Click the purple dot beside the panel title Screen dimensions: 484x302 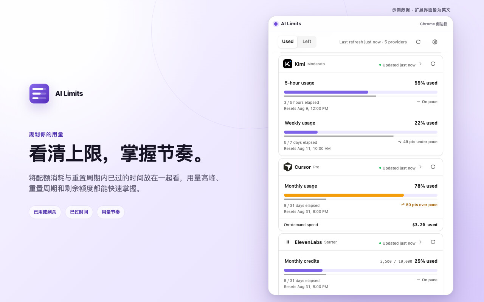point(276,24)
